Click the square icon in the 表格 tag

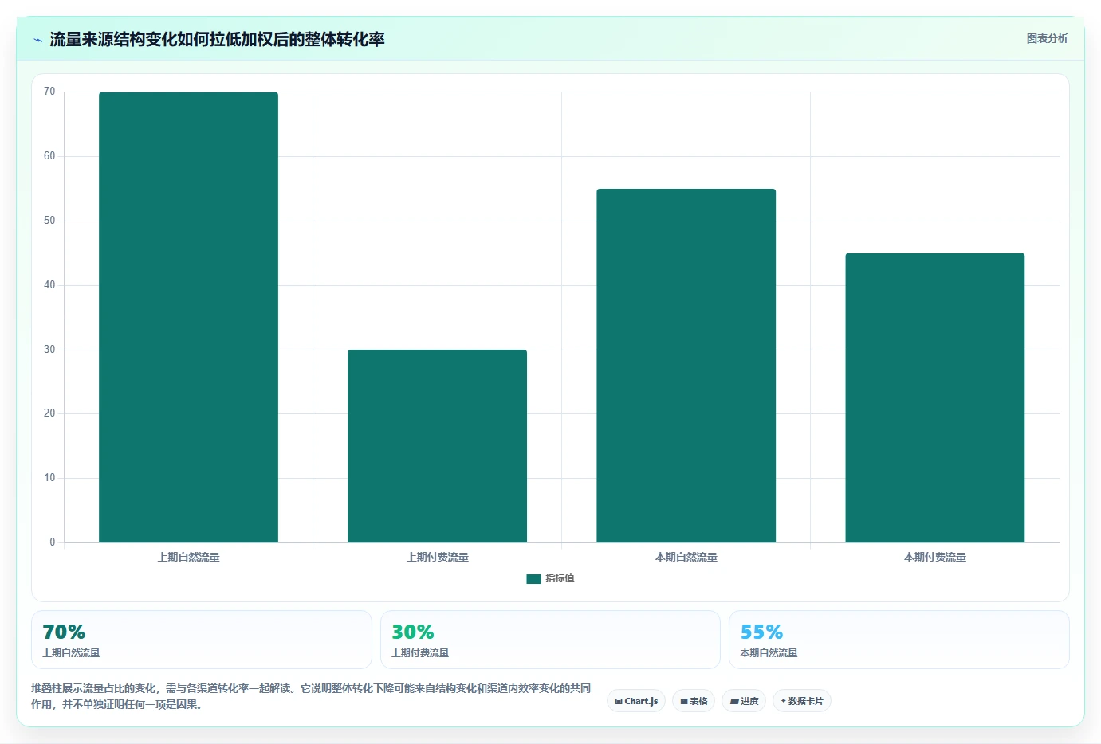click(683, 702)
